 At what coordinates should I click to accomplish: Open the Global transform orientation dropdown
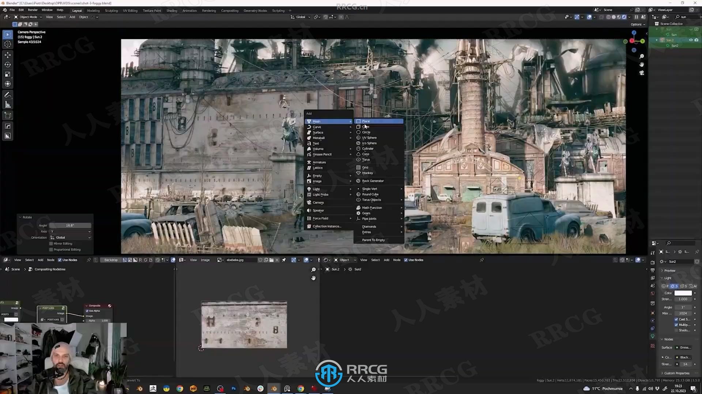coord(300,17)
